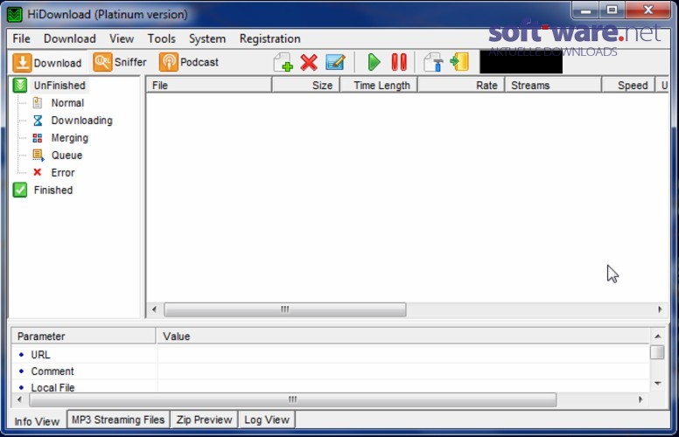Switch to Zip Preview tab
Viewport: 679px width, 437px height.
click(x=204, y=420)
